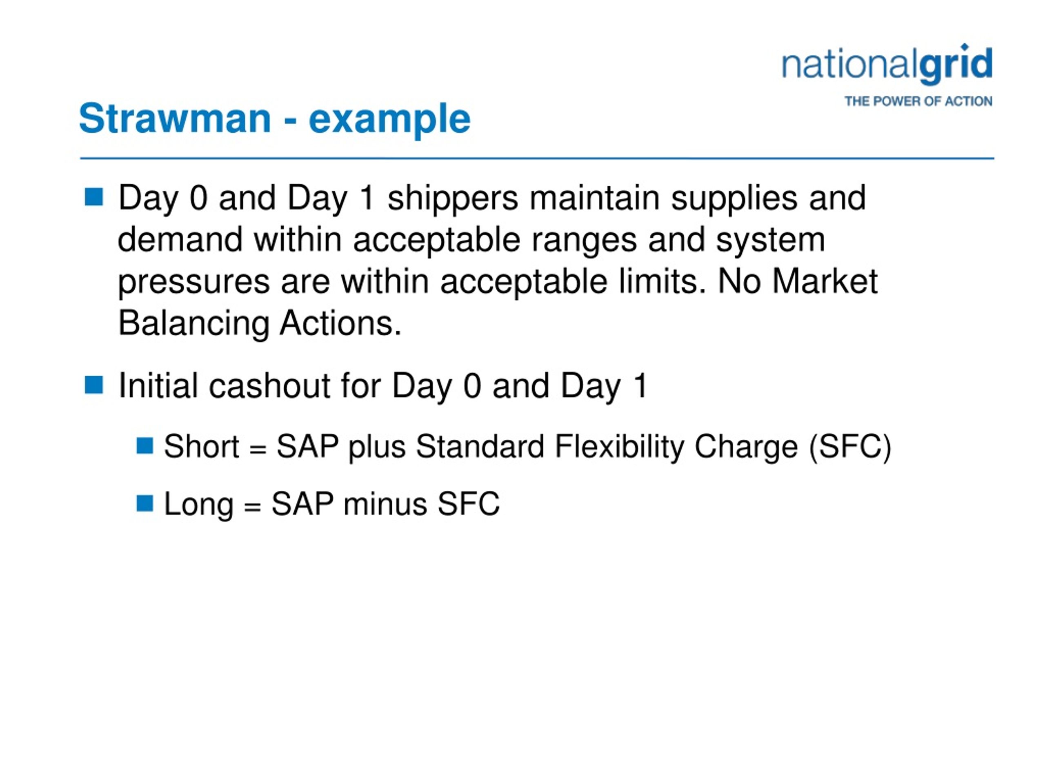Click the line 'Long = SAP minus SFC'
This screenshot has width=1045, height=784.
[x=331, y=504]
